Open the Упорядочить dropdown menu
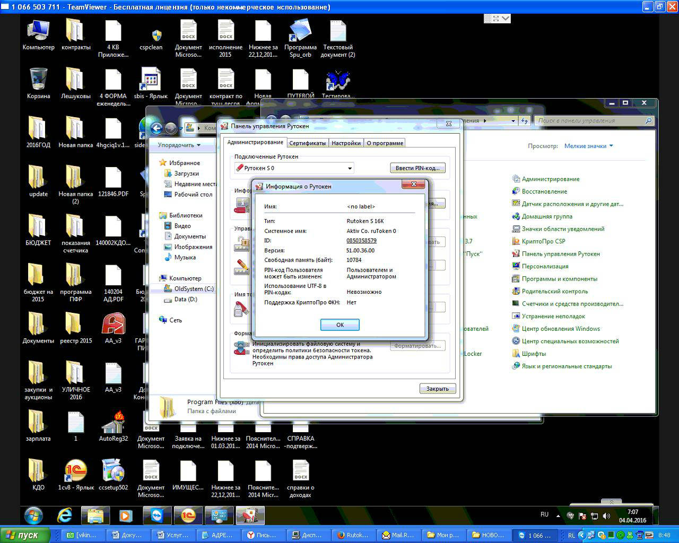679x543 pixels. coord(179,145)
